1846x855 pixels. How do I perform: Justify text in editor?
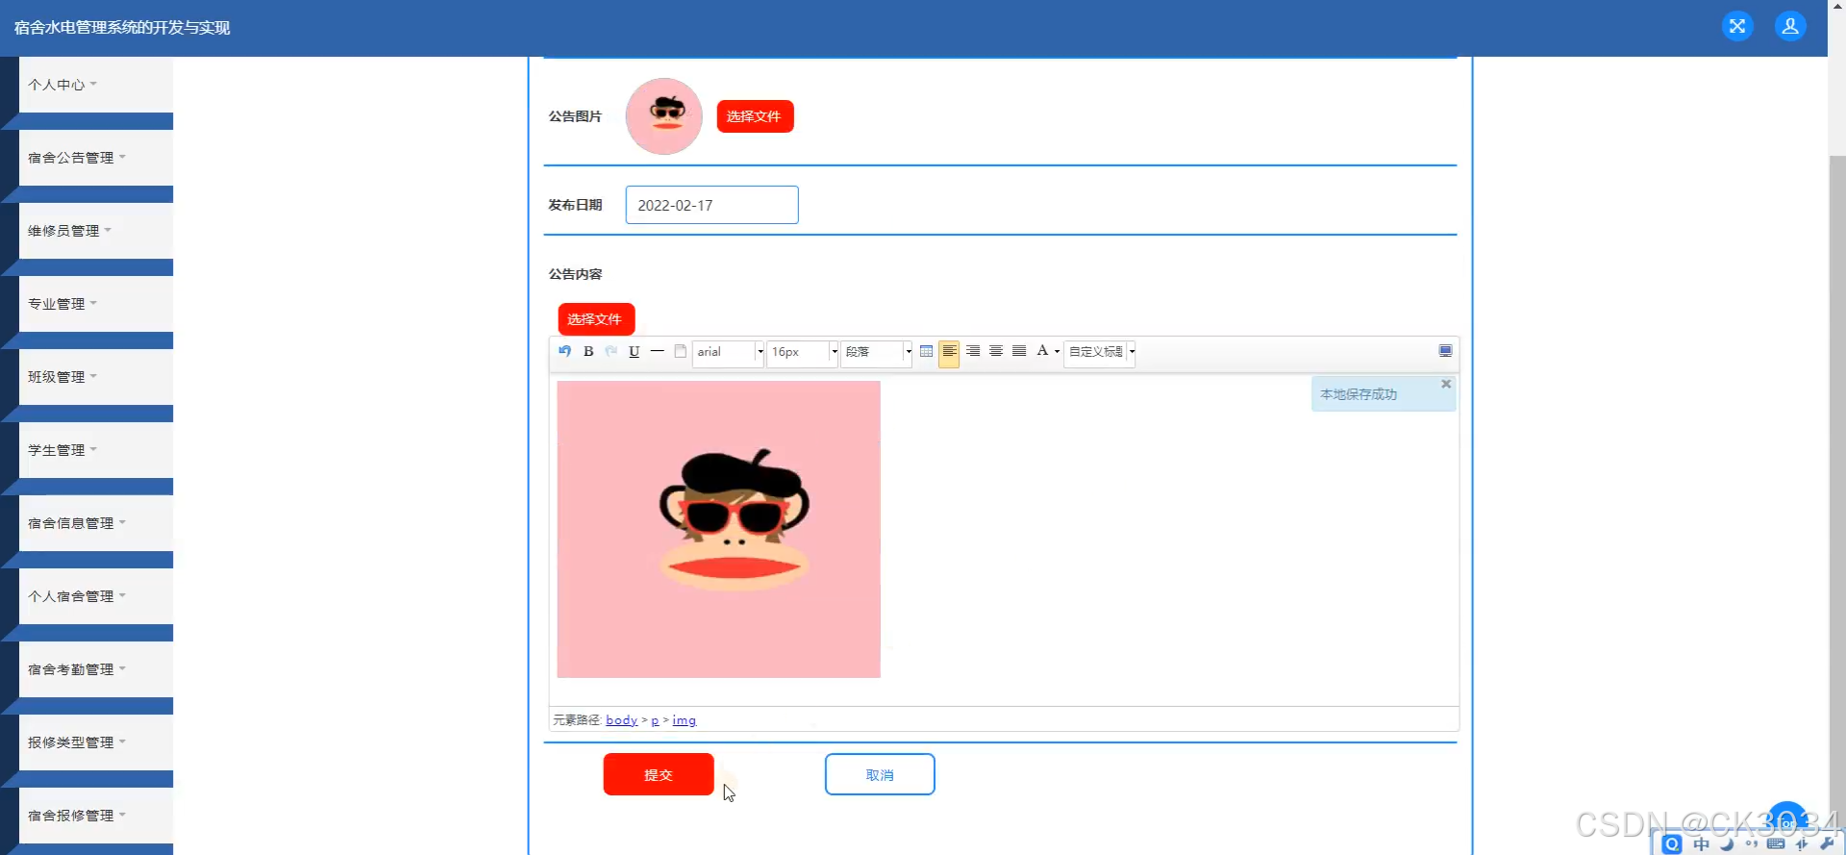(1019, 352)
